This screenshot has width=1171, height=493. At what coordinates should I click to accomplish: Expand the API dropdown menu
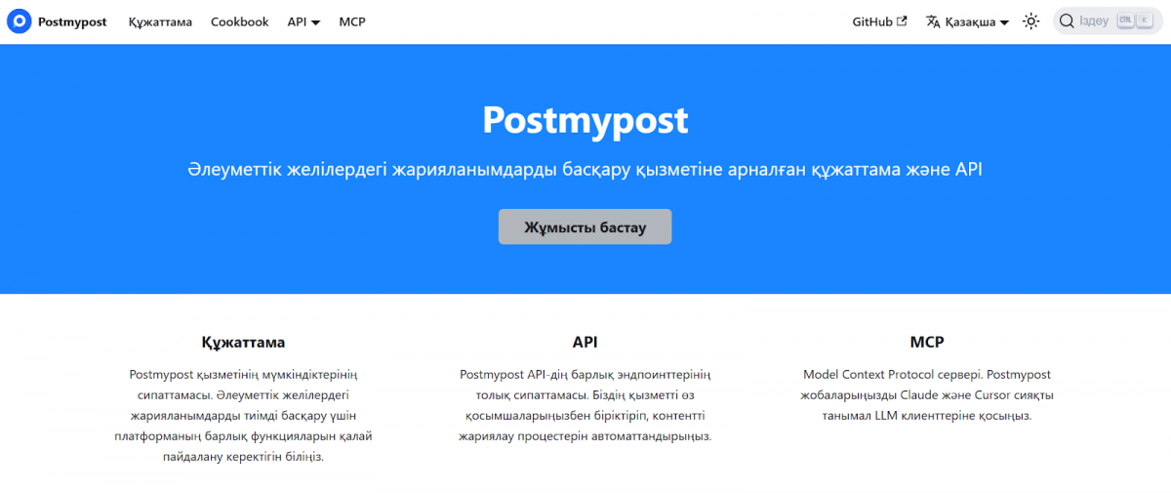pos(303,21)
